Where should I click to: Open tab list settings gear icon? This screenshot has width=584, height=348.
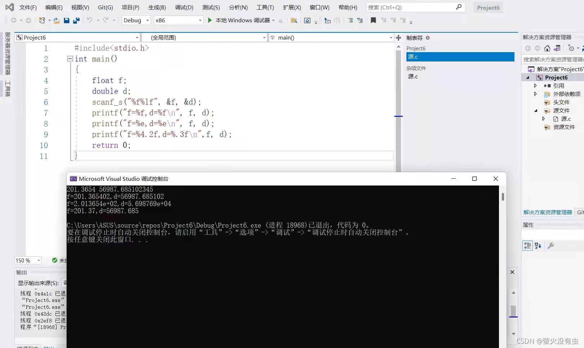[428, 38]
